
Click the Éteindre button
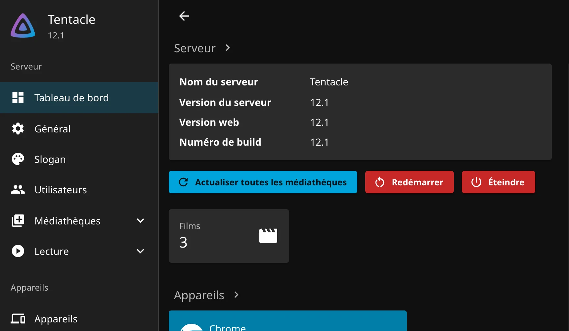[499, 182]
